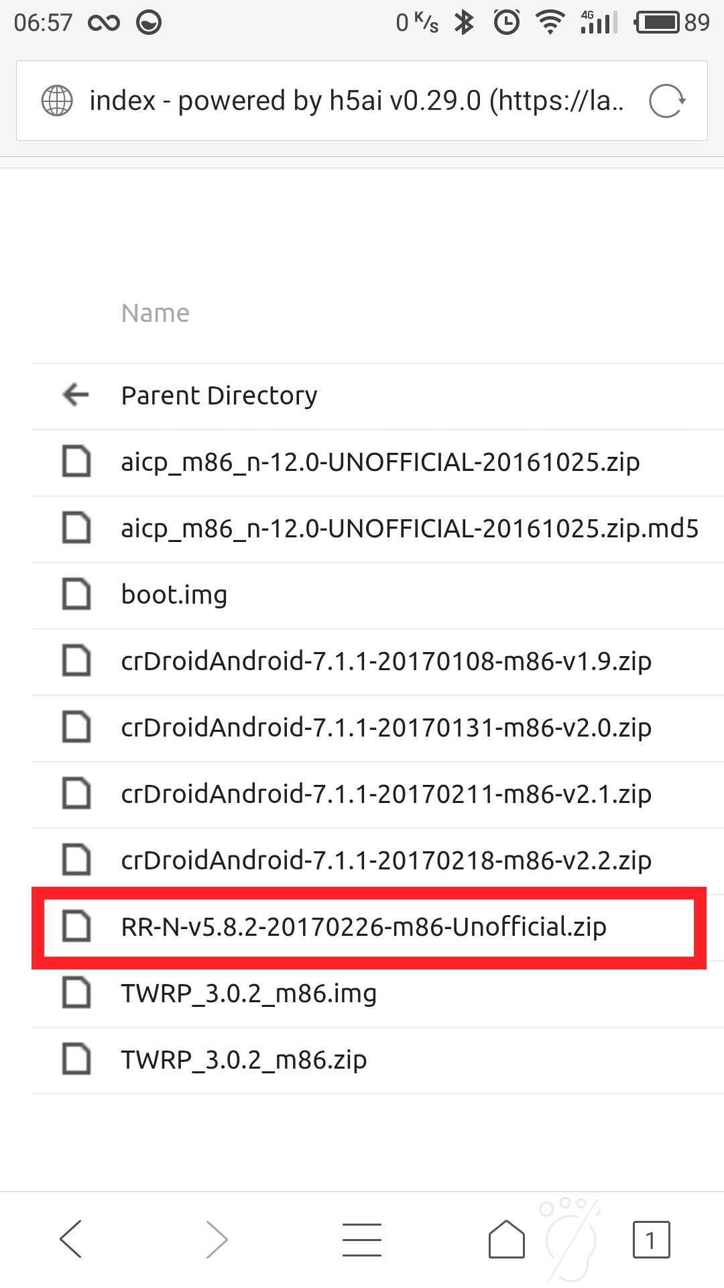Tap the address bar page title
724x1288 pixels.
(357, 101)
